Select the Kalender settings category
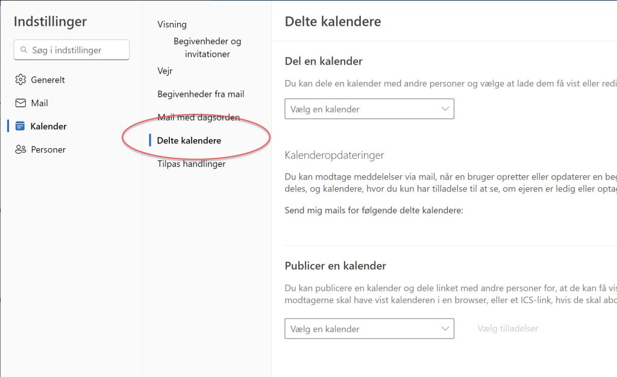 pos(48,126)
